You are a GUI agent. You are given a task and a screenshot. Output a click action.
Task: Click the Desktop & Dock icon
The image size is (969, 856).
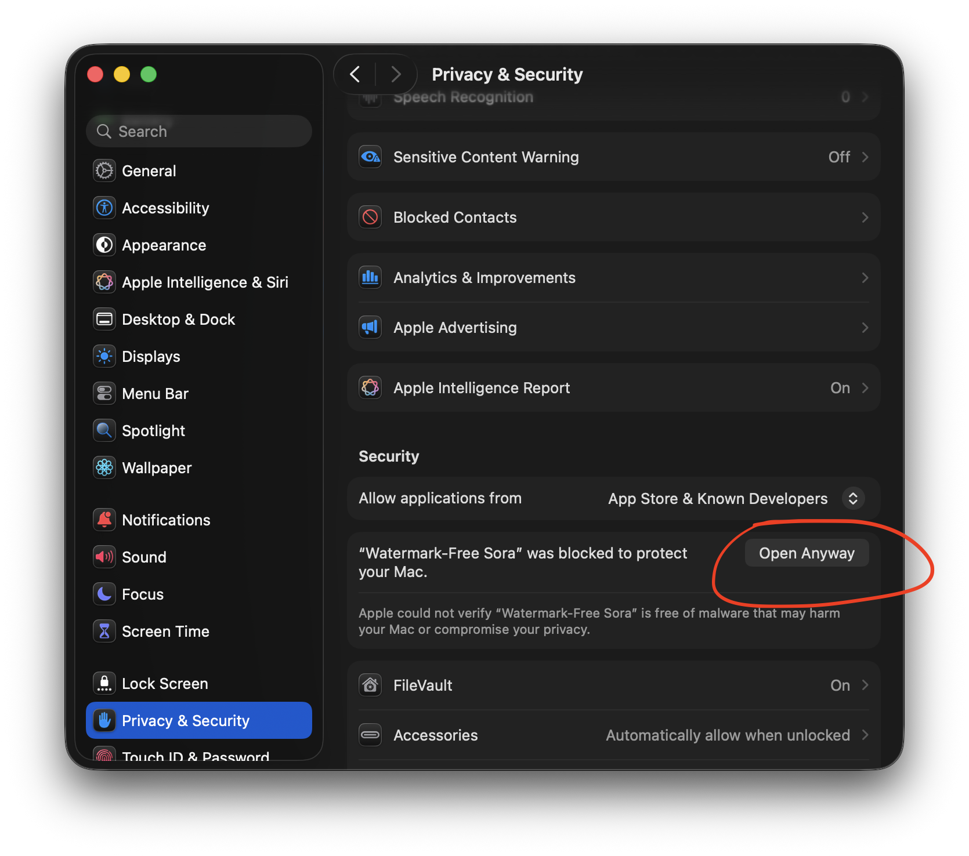104,319
